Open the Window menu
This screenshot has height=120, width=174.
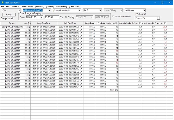(15, 7)
